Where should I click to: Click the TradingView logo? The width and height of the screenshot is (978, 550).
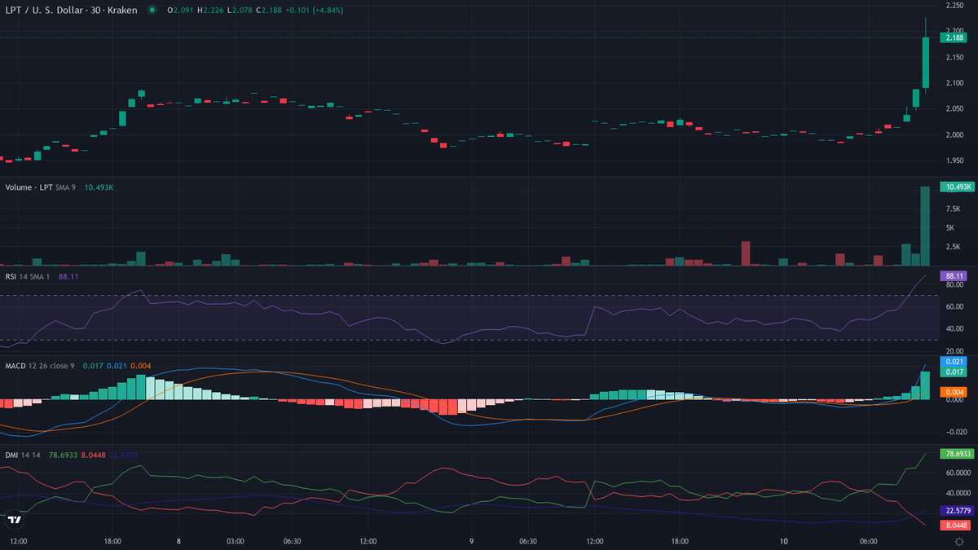pos(14,519)
